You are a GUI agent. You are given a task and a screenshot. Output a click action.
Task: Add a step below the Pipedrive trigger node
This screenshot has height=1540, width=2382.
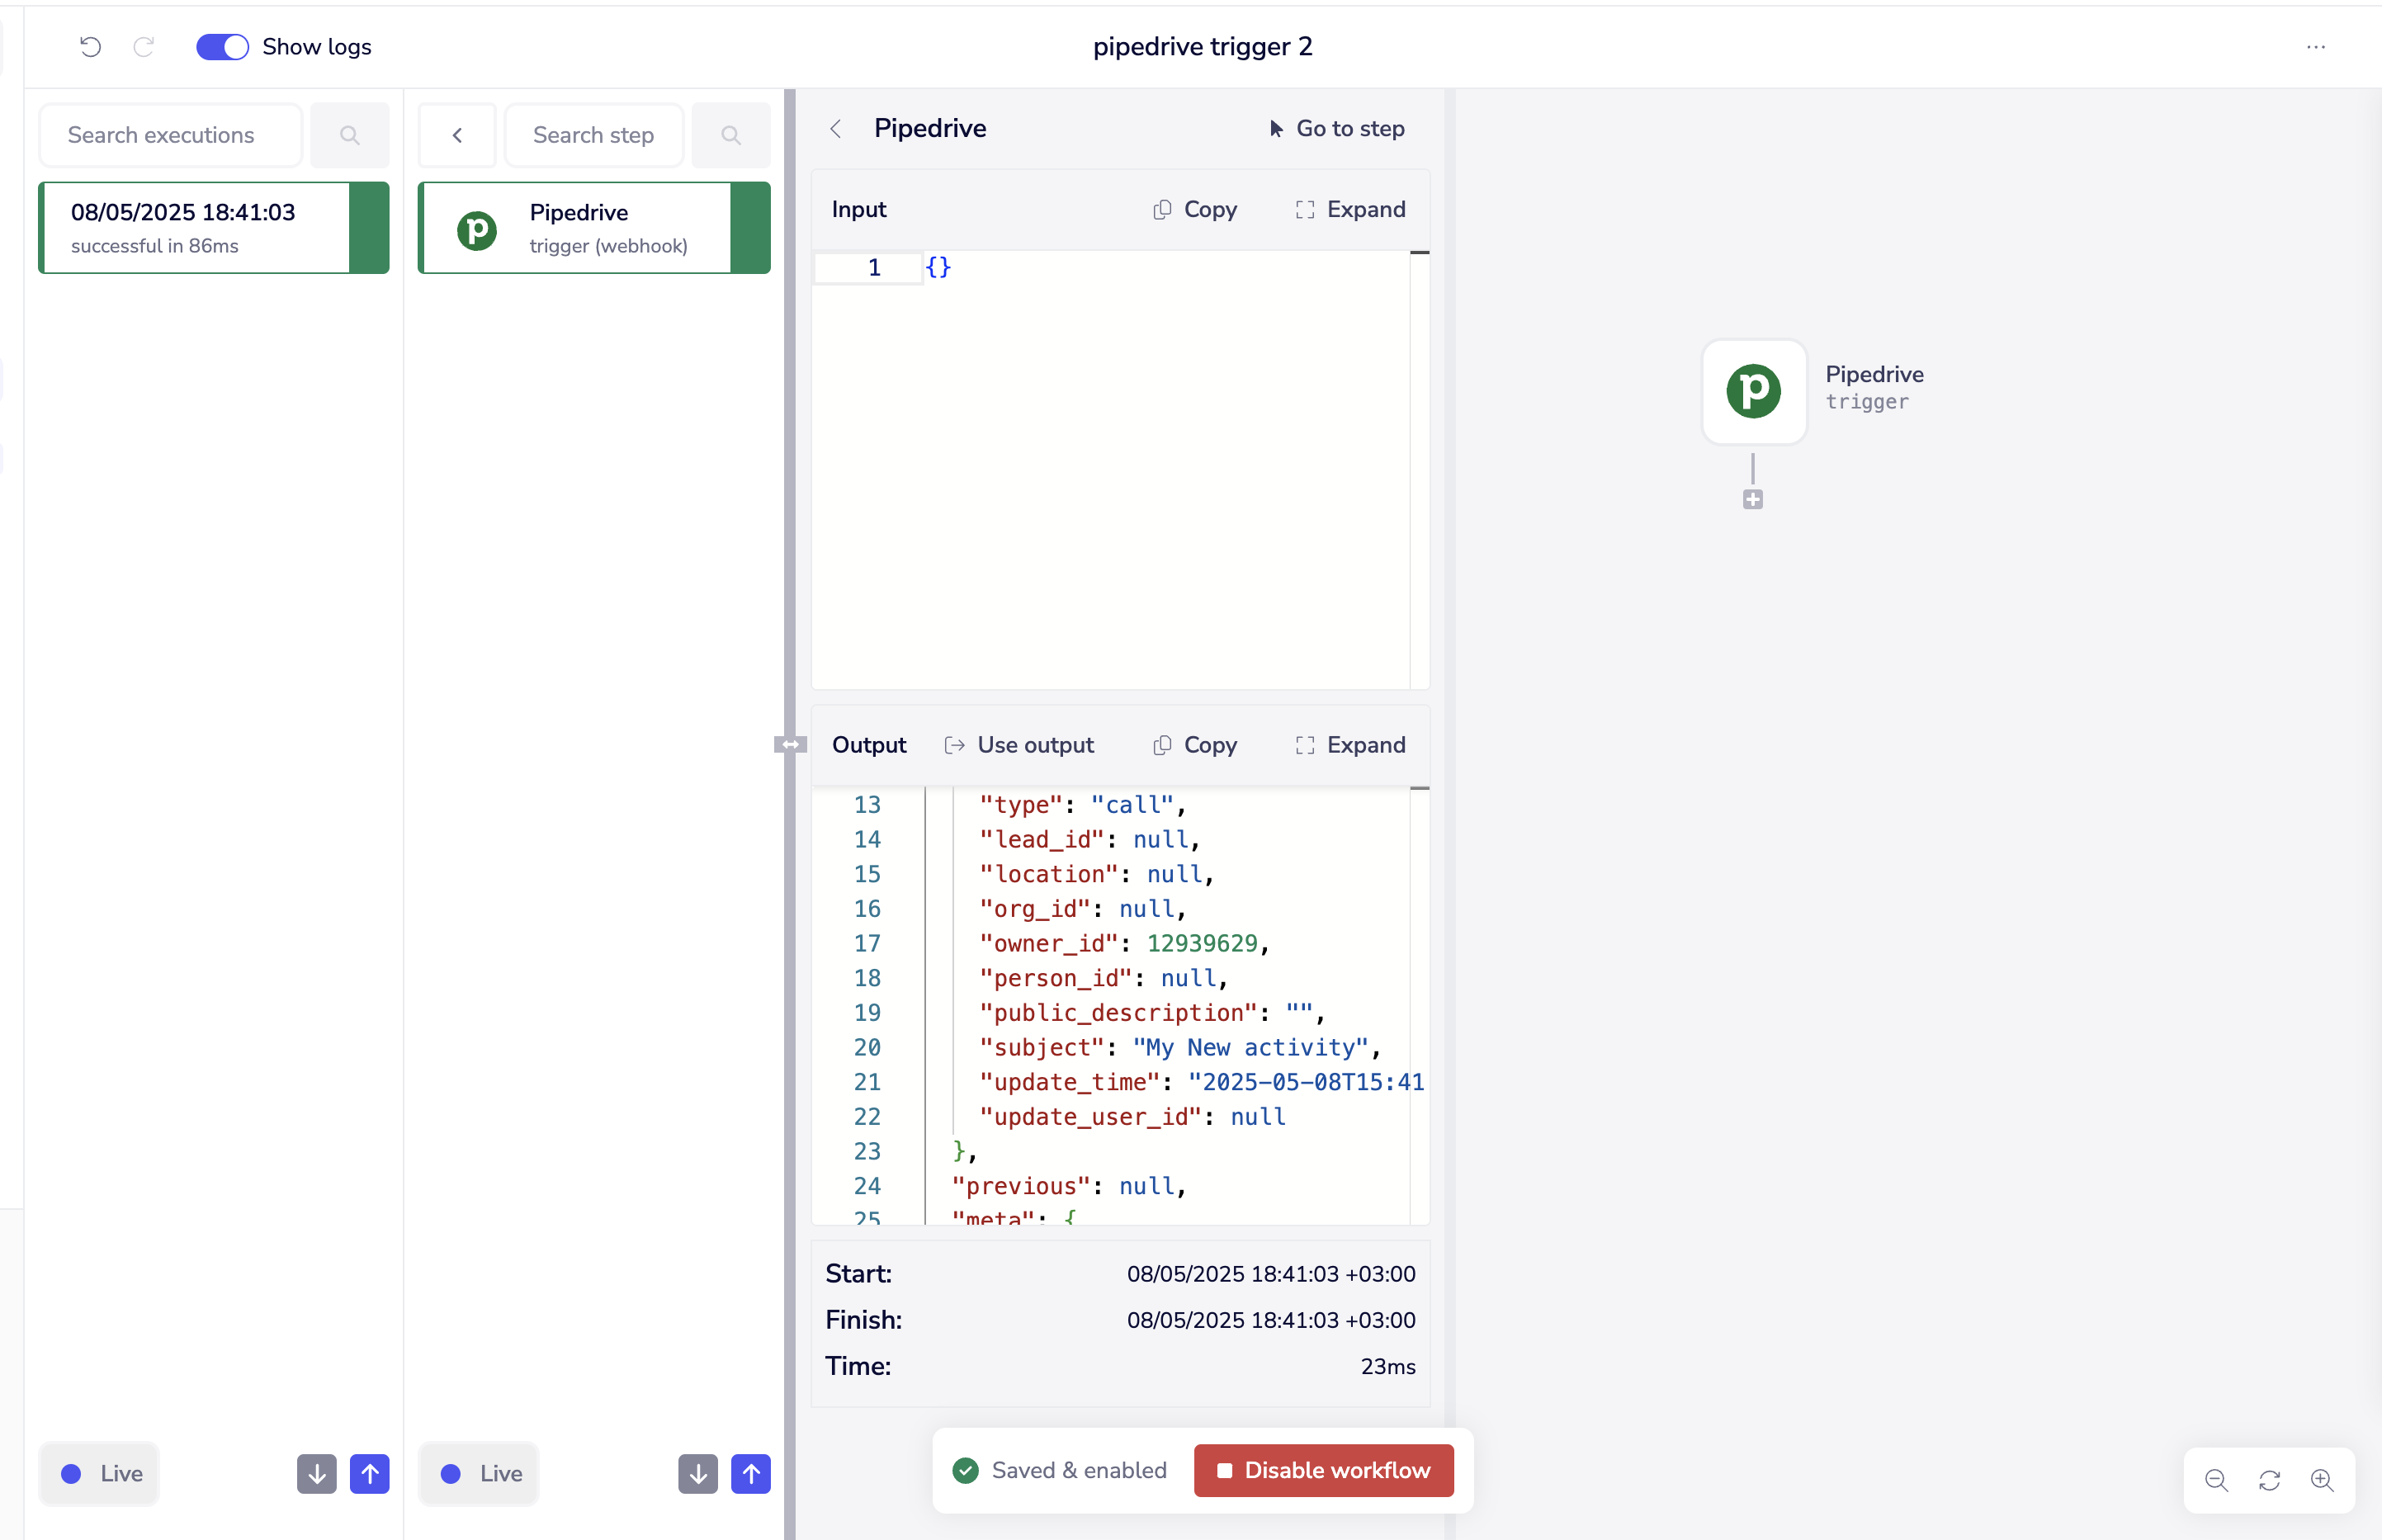coord(1752,500)
